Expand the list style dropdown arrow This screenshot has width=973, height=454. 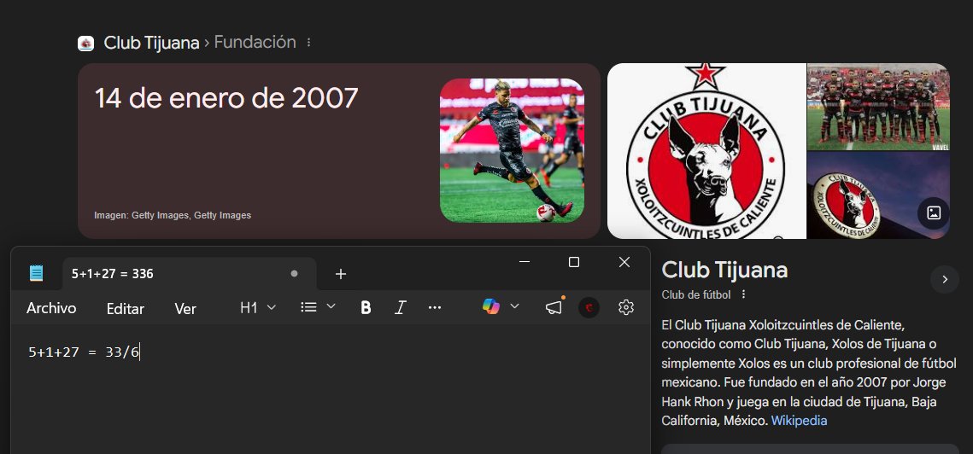coord(331,306)
